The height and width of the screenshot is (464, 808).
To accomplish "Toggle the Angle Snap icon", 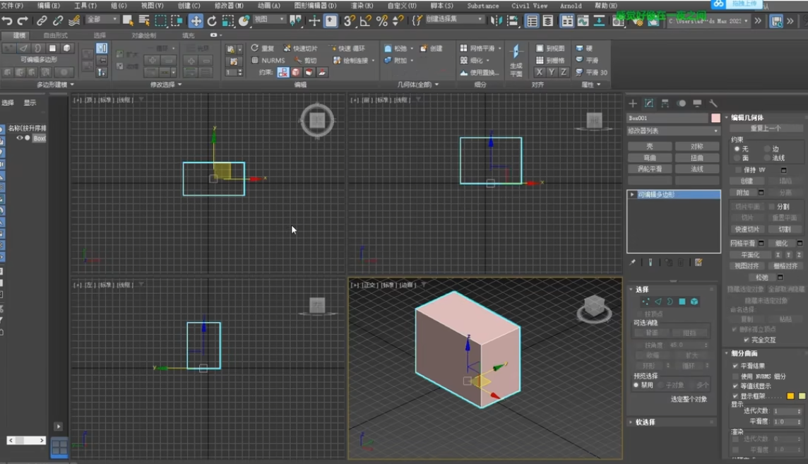I will point(365,20).
